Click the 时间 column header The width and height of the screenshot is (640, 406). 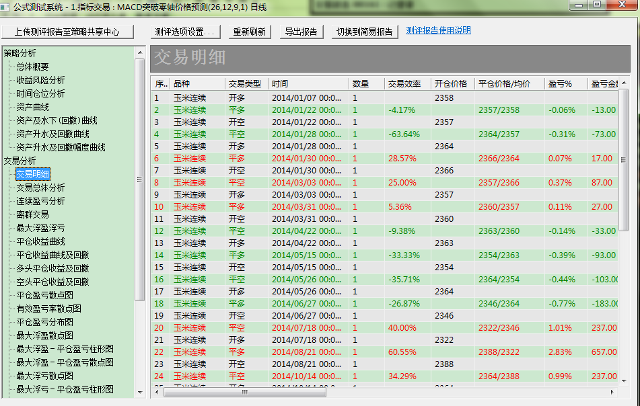(x=280, y=84)
